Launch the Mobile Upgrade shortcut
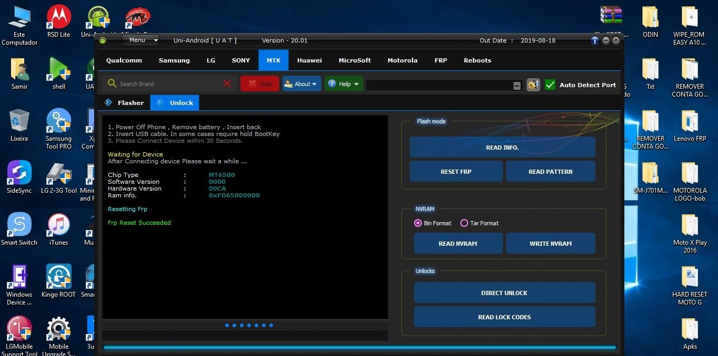The image size is (718, 356). [59, 336]
